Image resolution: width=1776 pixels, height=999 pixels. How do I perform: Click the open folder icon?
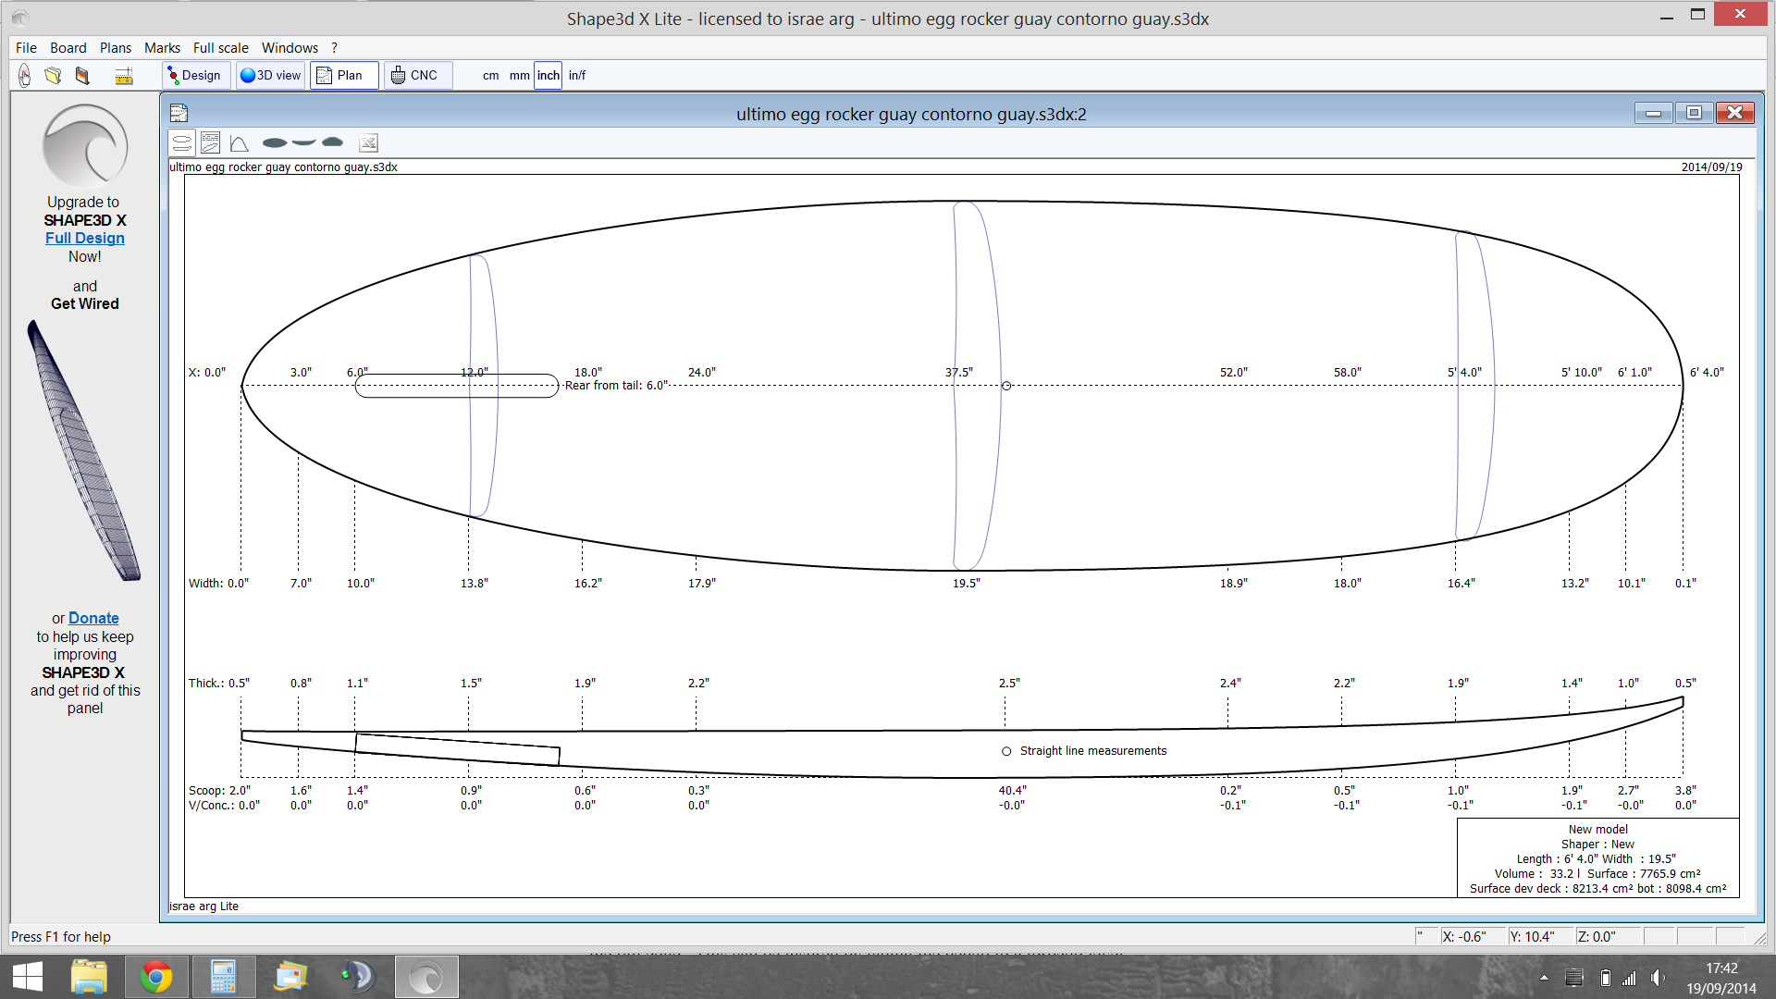(53, 76)
